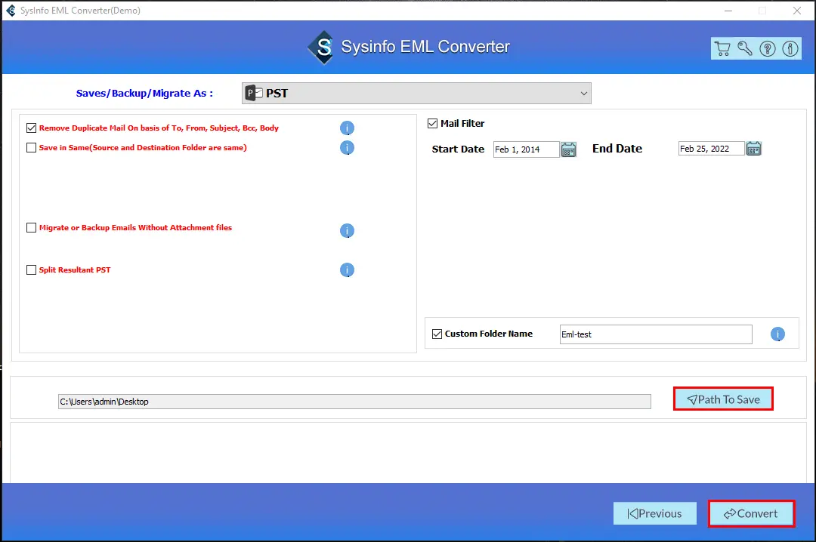The height and width of the screenshot is (542, 816).
Task: Show info for Save in Same option
Action: [347, 148]
